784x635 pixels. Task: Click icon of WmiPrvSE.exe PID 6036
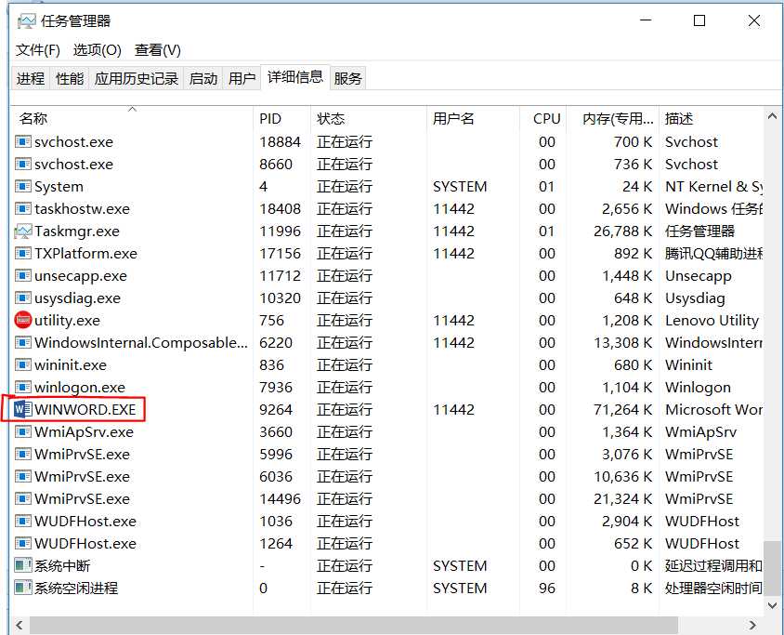[23, 476]
